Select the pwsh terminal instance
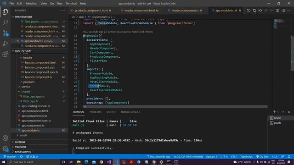 281,123
